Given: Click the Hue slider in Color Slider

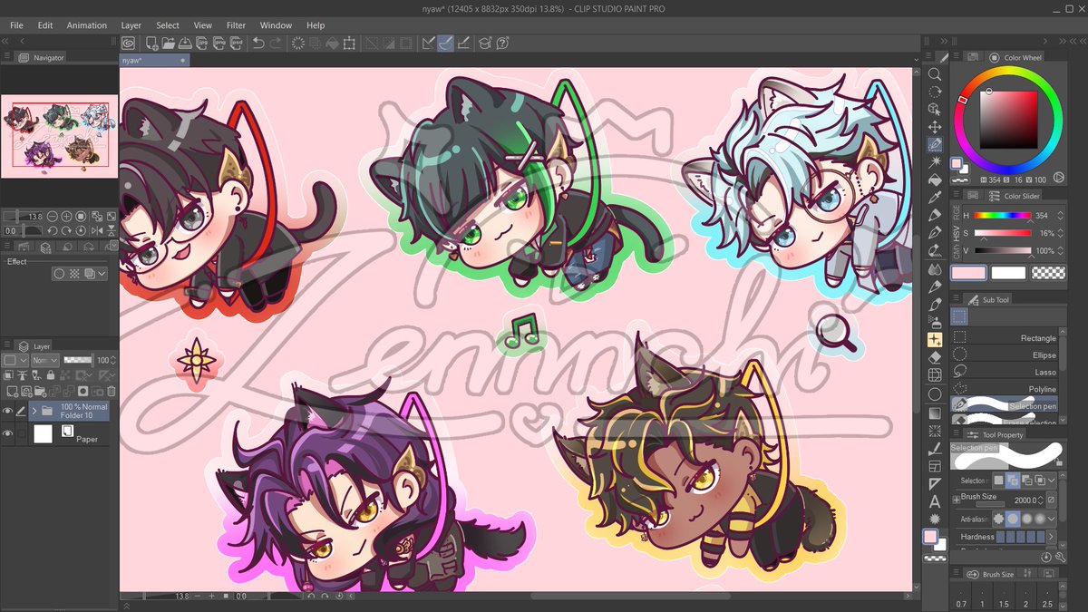Looking at the screenshot, I should [1003, 216].
